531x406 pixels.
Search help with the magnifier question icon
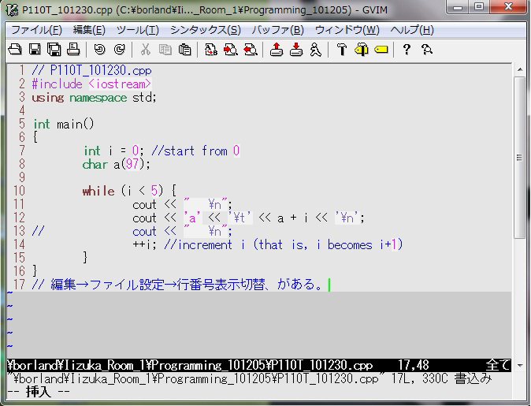coord(427,50)
